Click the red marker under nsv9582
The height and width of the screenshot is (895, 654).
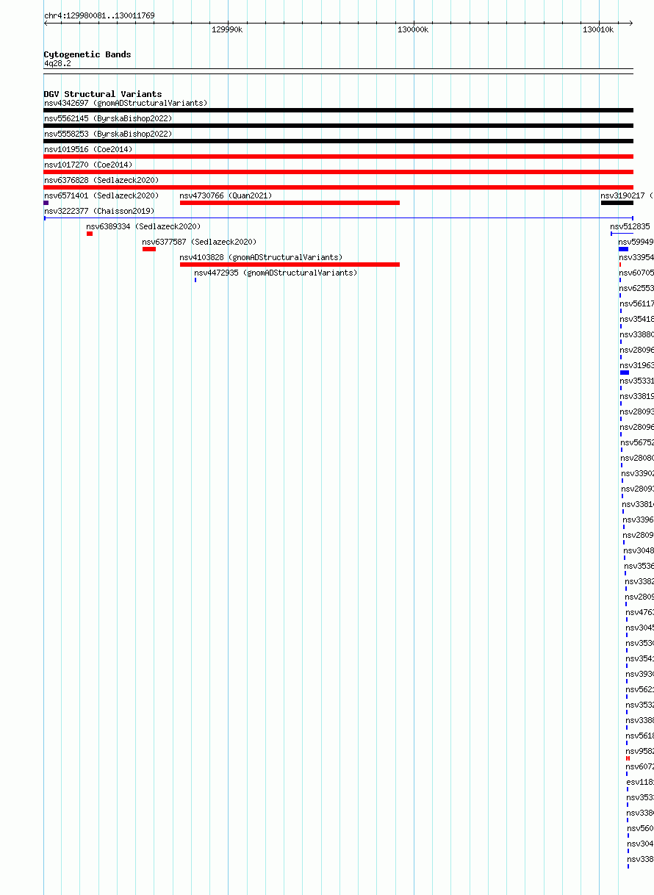[628, 758]
